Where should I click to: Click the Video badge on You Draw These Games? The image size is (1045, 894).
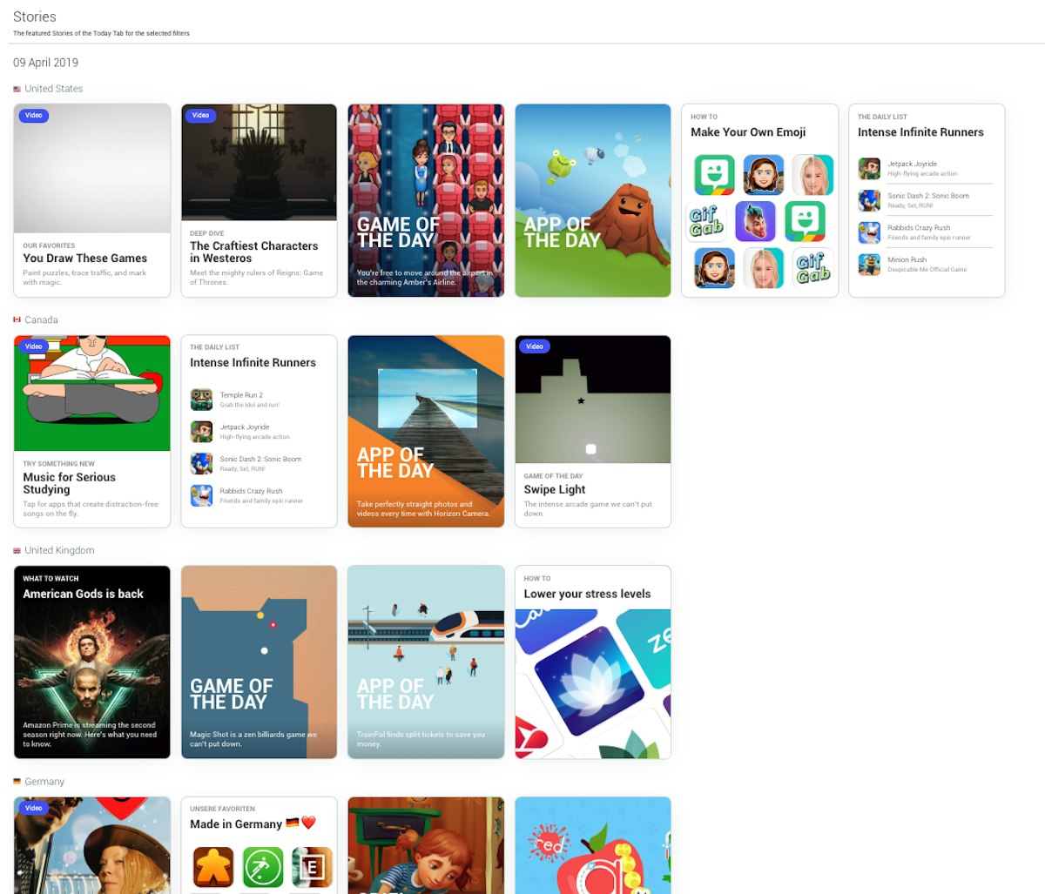point(33,115)
